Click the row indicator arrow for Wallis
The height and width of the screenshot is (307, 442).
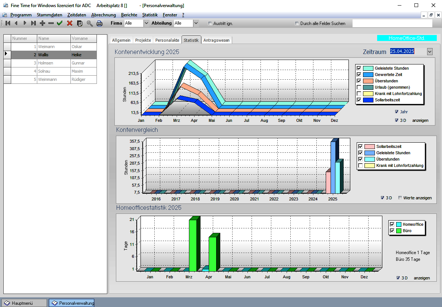[7, 55]
